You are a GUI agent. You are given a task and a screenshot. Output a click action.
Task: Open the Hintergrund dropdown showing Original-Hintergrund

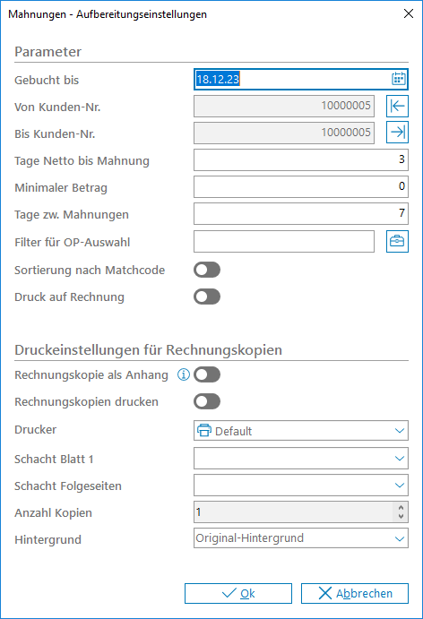pyautogui.click(x=301, y=538)
